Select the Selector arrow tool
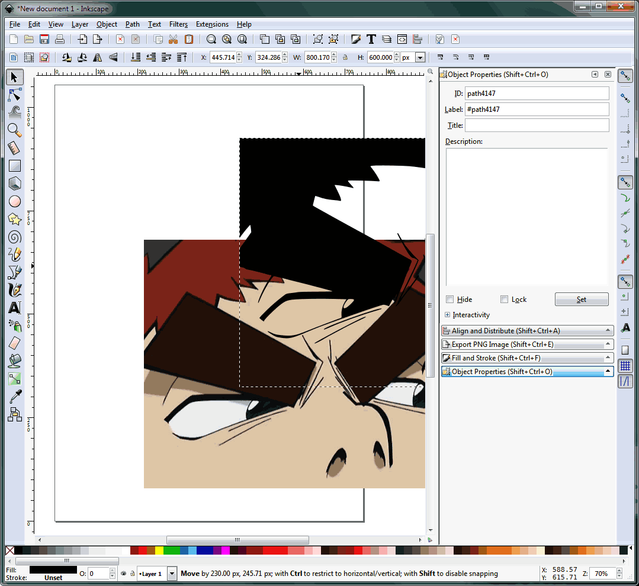This screenshot has height=586, width=639. click(x=14, y=77)
